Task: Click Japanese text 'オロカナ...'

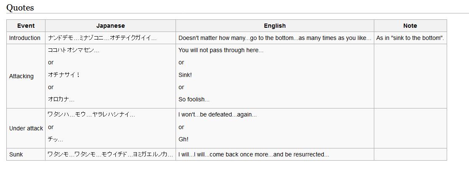Action: click(x=61, y=99)
